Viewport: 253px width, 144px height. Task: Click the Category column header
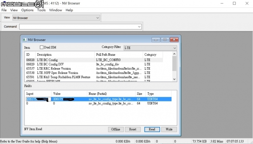(x=153, y=55)
